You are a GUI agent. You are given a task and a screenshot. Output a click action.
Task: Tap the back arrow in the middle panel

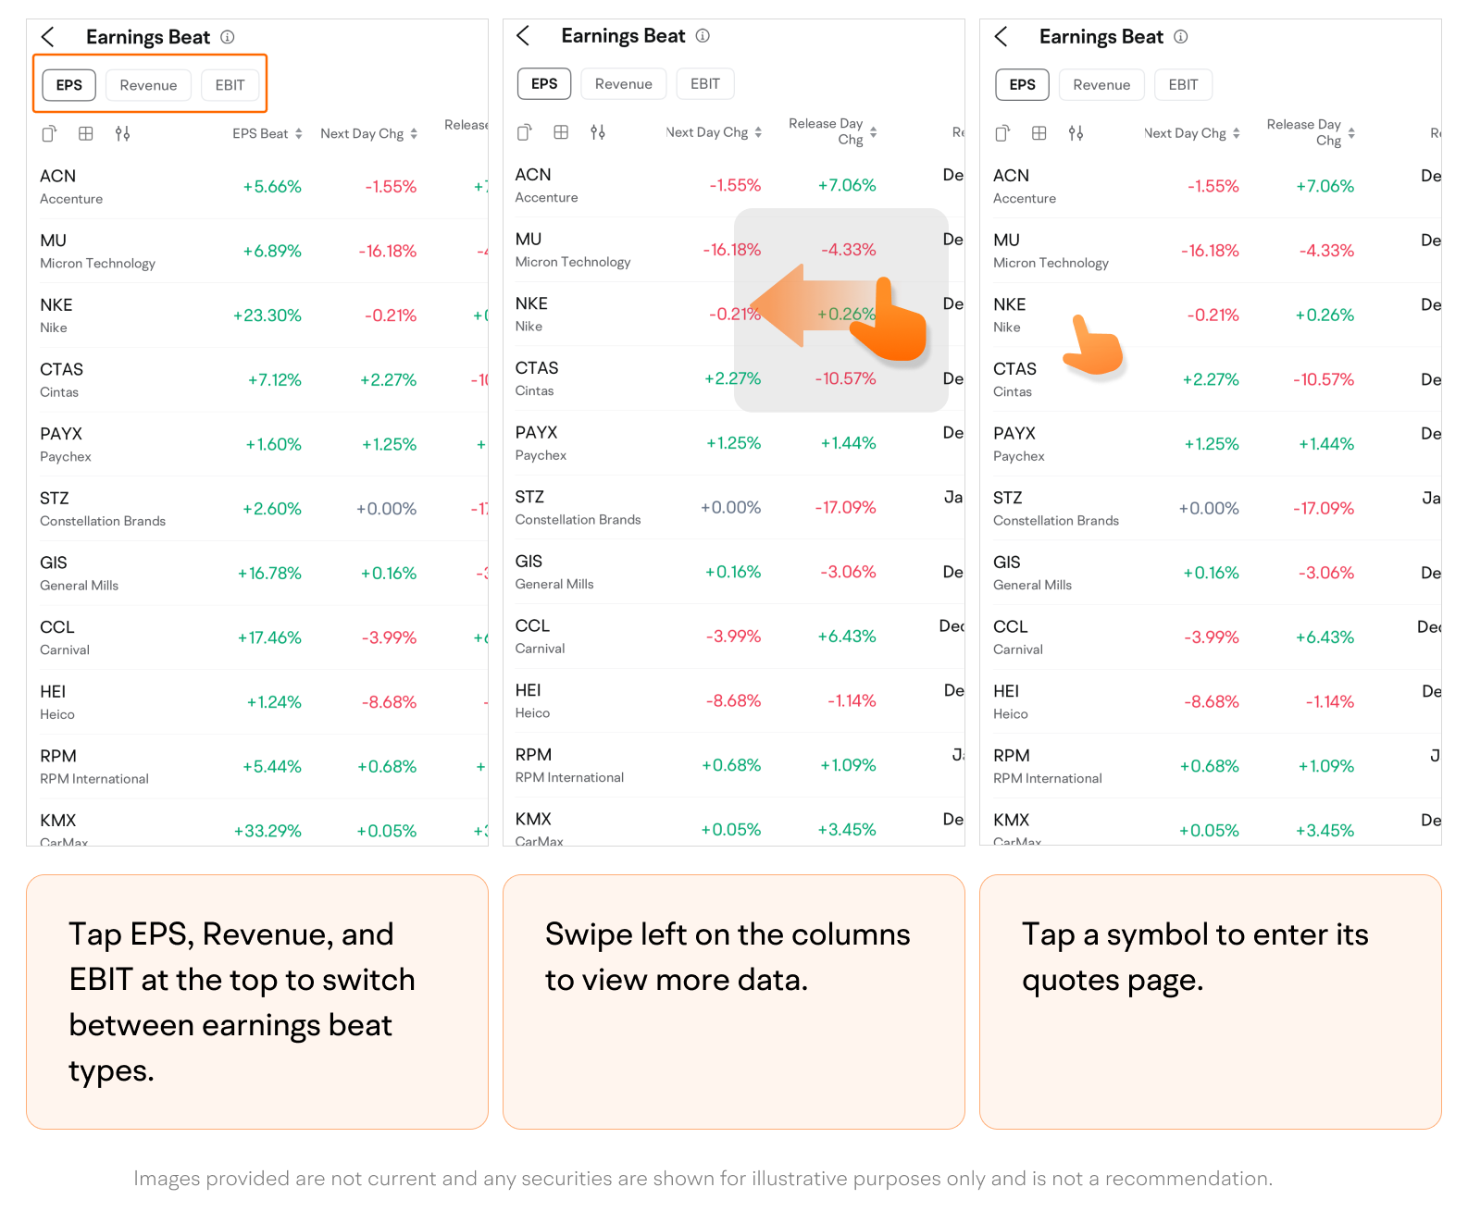(524, 36)
